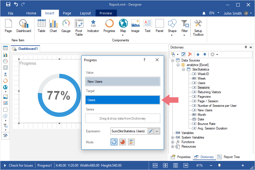Collapse the SiteStatistics tree node

tap(184, 69)
